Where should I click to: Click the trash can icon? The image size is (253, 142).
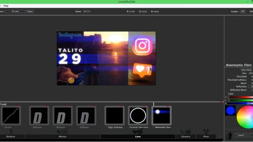[x=229, y=136]
